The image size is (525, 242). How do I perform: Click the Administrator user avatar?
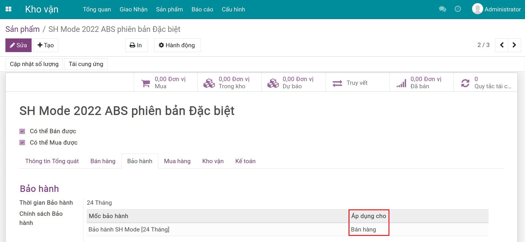coord(477,9)
